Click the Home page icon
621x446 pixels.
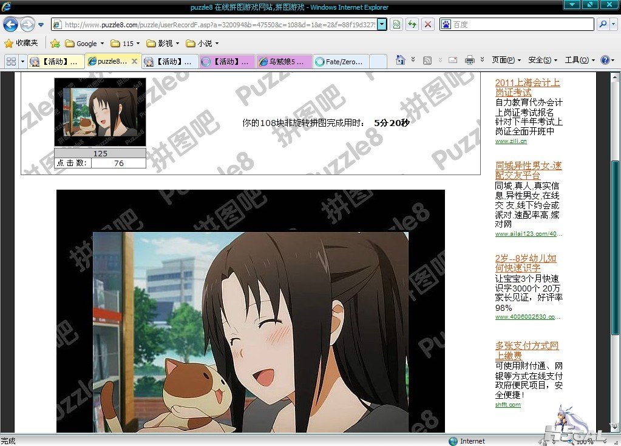click(x=401, y=60)
